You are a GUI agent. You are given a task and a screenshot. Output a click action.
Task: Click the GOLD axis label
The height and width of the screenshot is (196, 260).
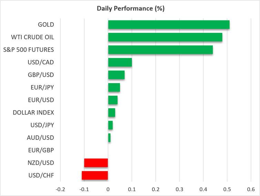pos(46,24)
